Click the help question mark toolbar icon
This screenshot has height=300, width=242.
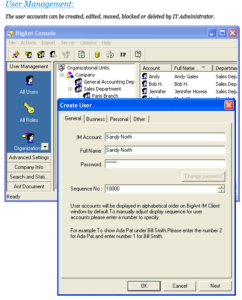click(138, 55)
